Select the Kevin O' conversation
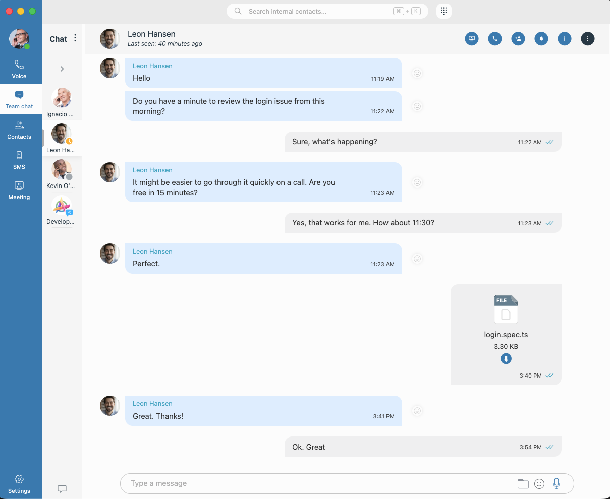This screenshot has height=499, width=610. [61, 173]
